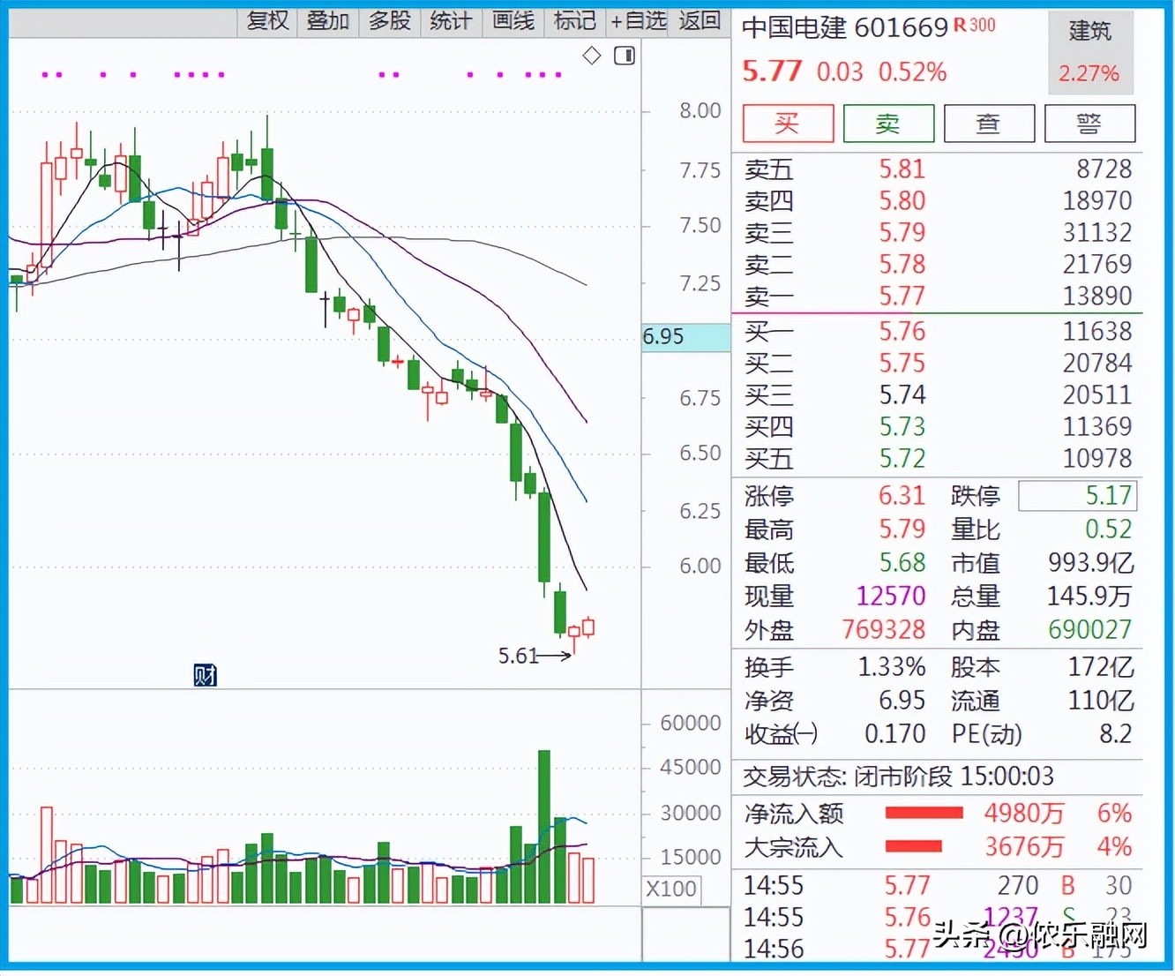1175x976 pixels.
Task: Select the 买一 bid row at 5.76
Action: tap(938, 331)
